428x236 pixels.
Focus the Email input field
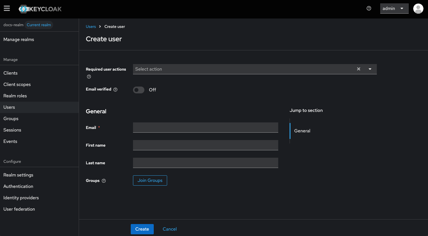tap(205, 128)
